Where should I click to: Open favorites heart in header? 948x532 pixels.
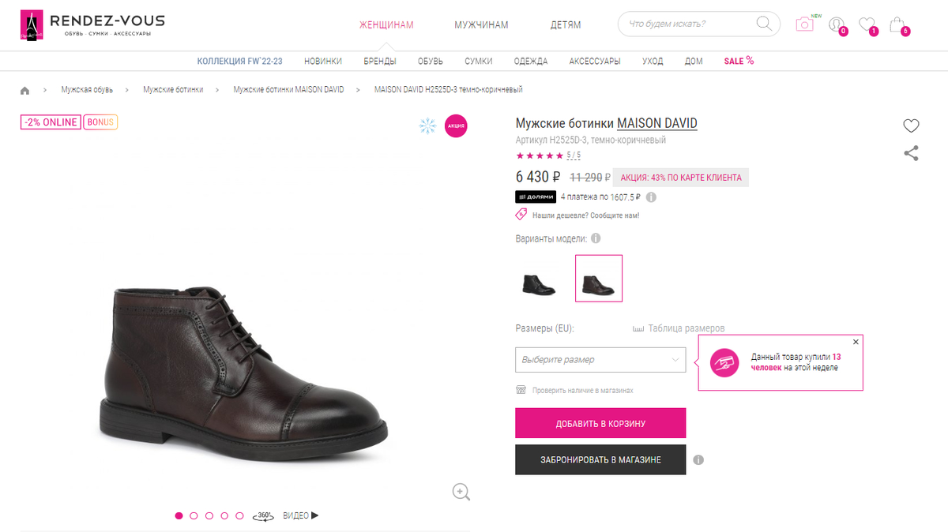click(867, 24)
